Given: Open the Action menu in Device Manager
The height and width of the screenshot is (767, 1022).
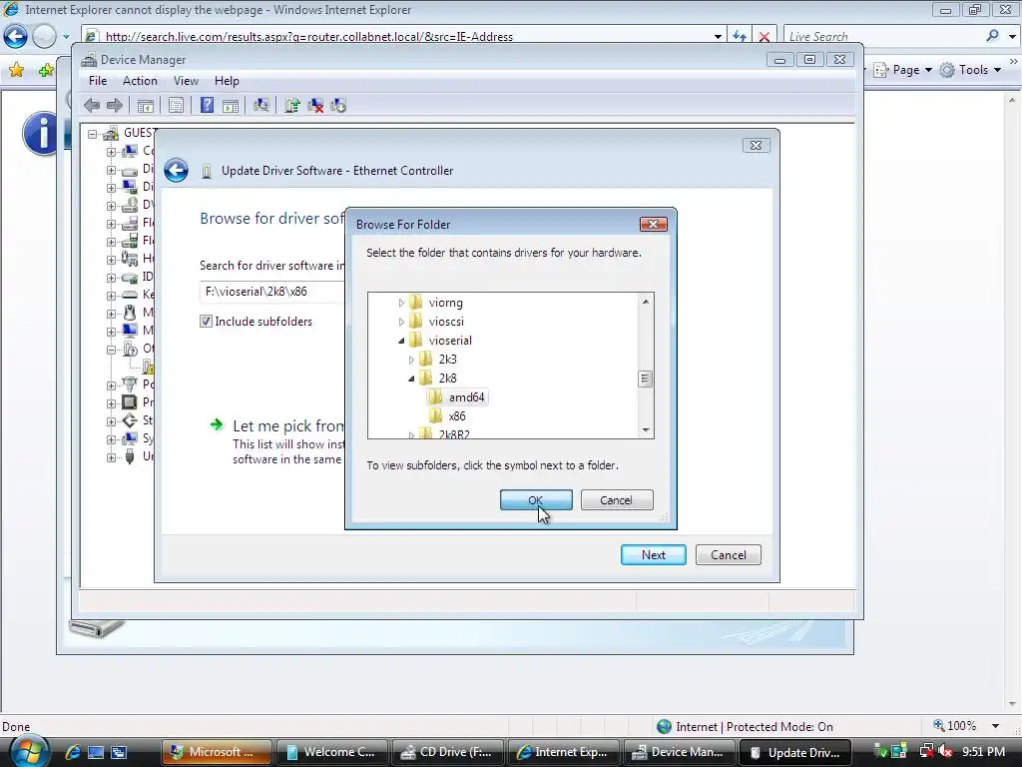Looking at the screenshot, I should (140, 81).
